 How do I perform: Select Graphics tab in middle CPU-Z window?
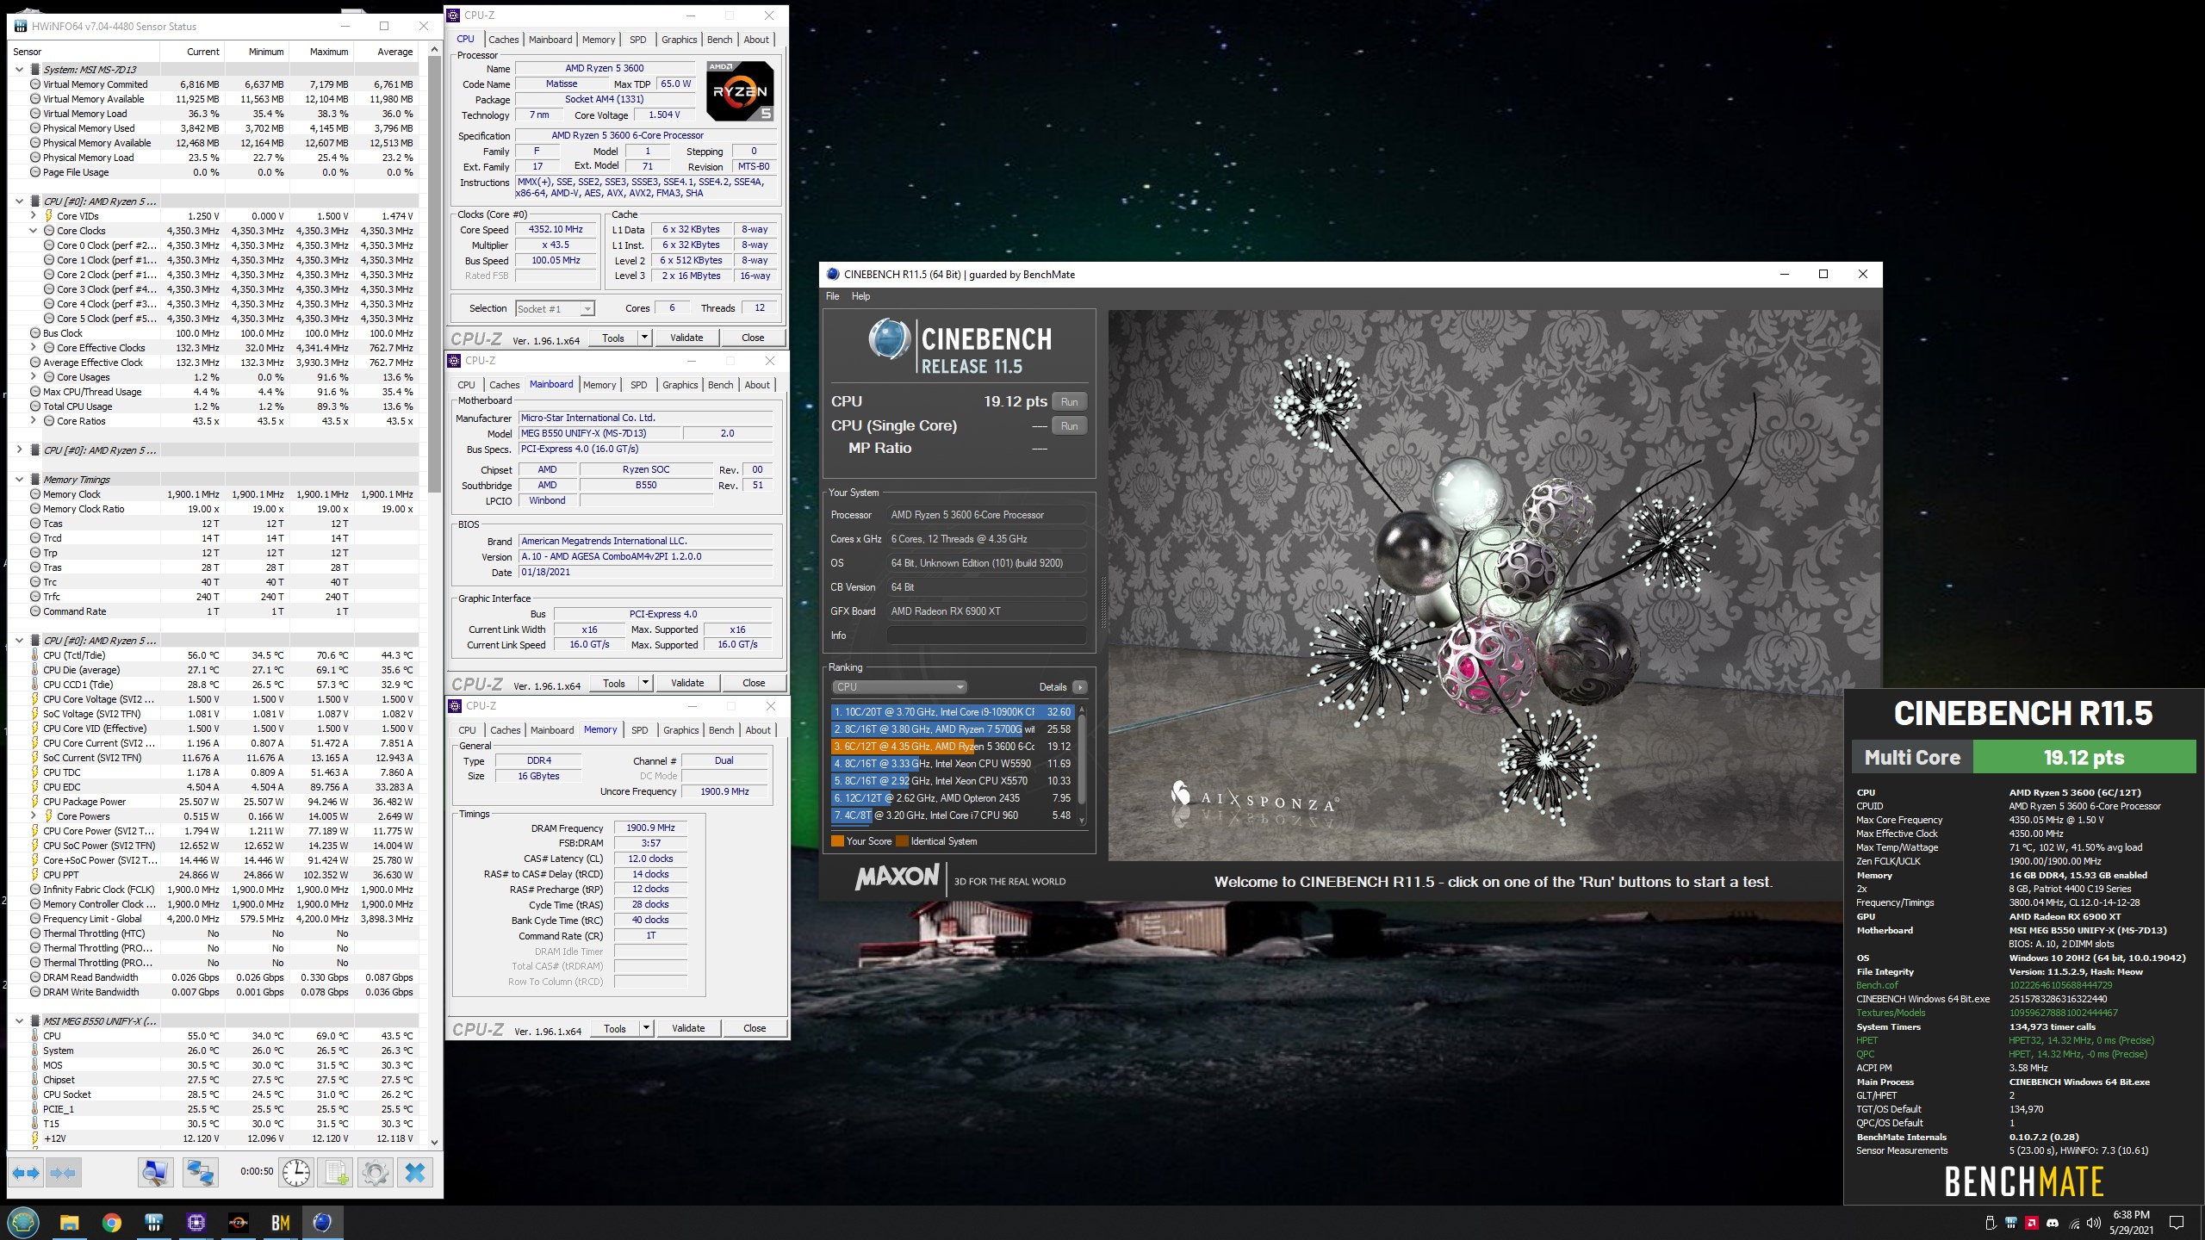pos(680,385)
